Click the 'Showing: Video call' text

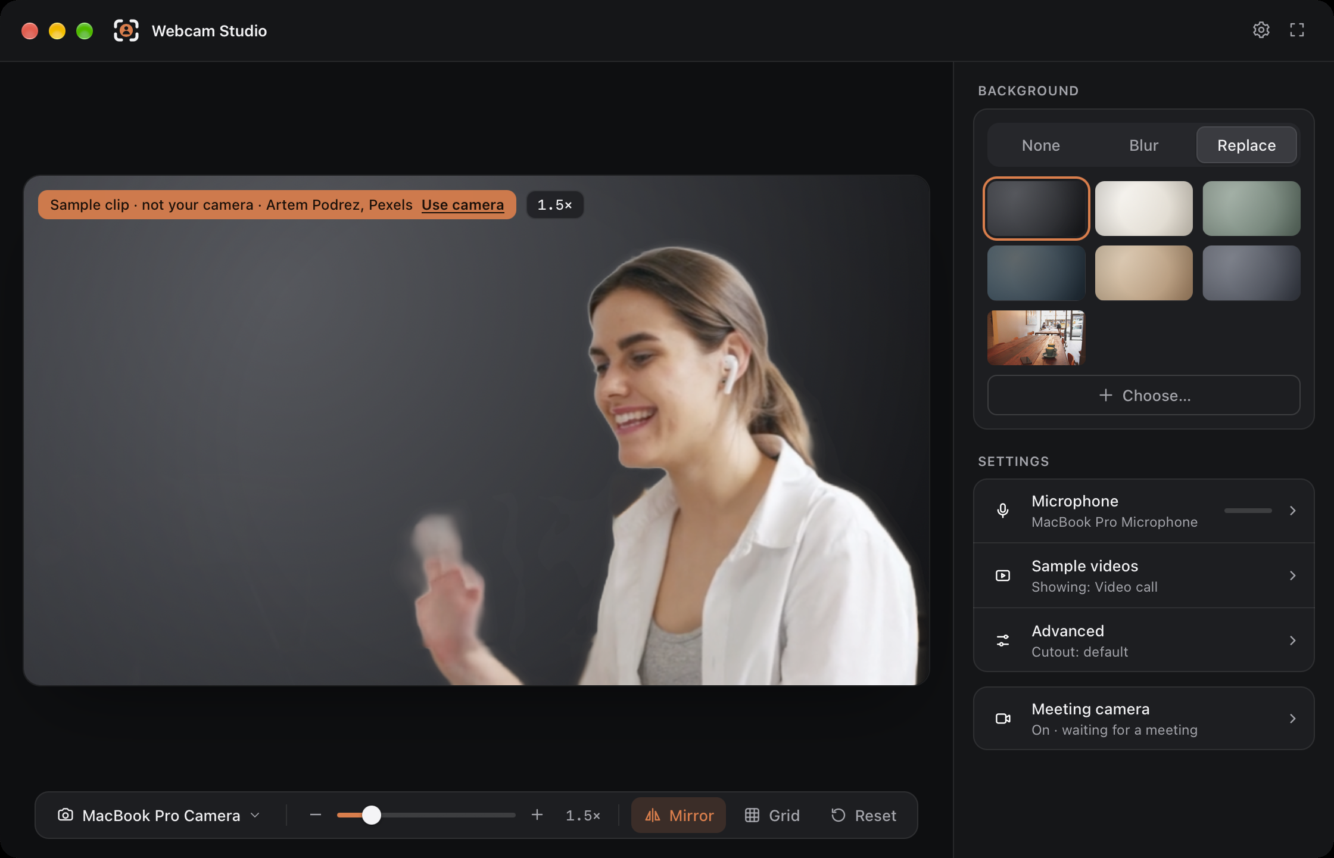(x=1095, y=587)
